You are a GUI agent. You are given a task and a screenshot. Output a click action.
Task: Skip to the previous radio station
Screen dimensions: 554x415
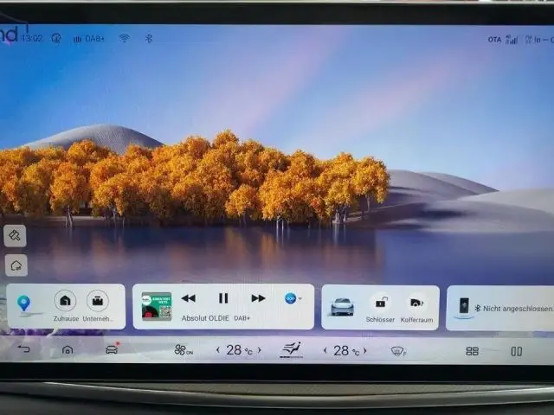[188, 298]
